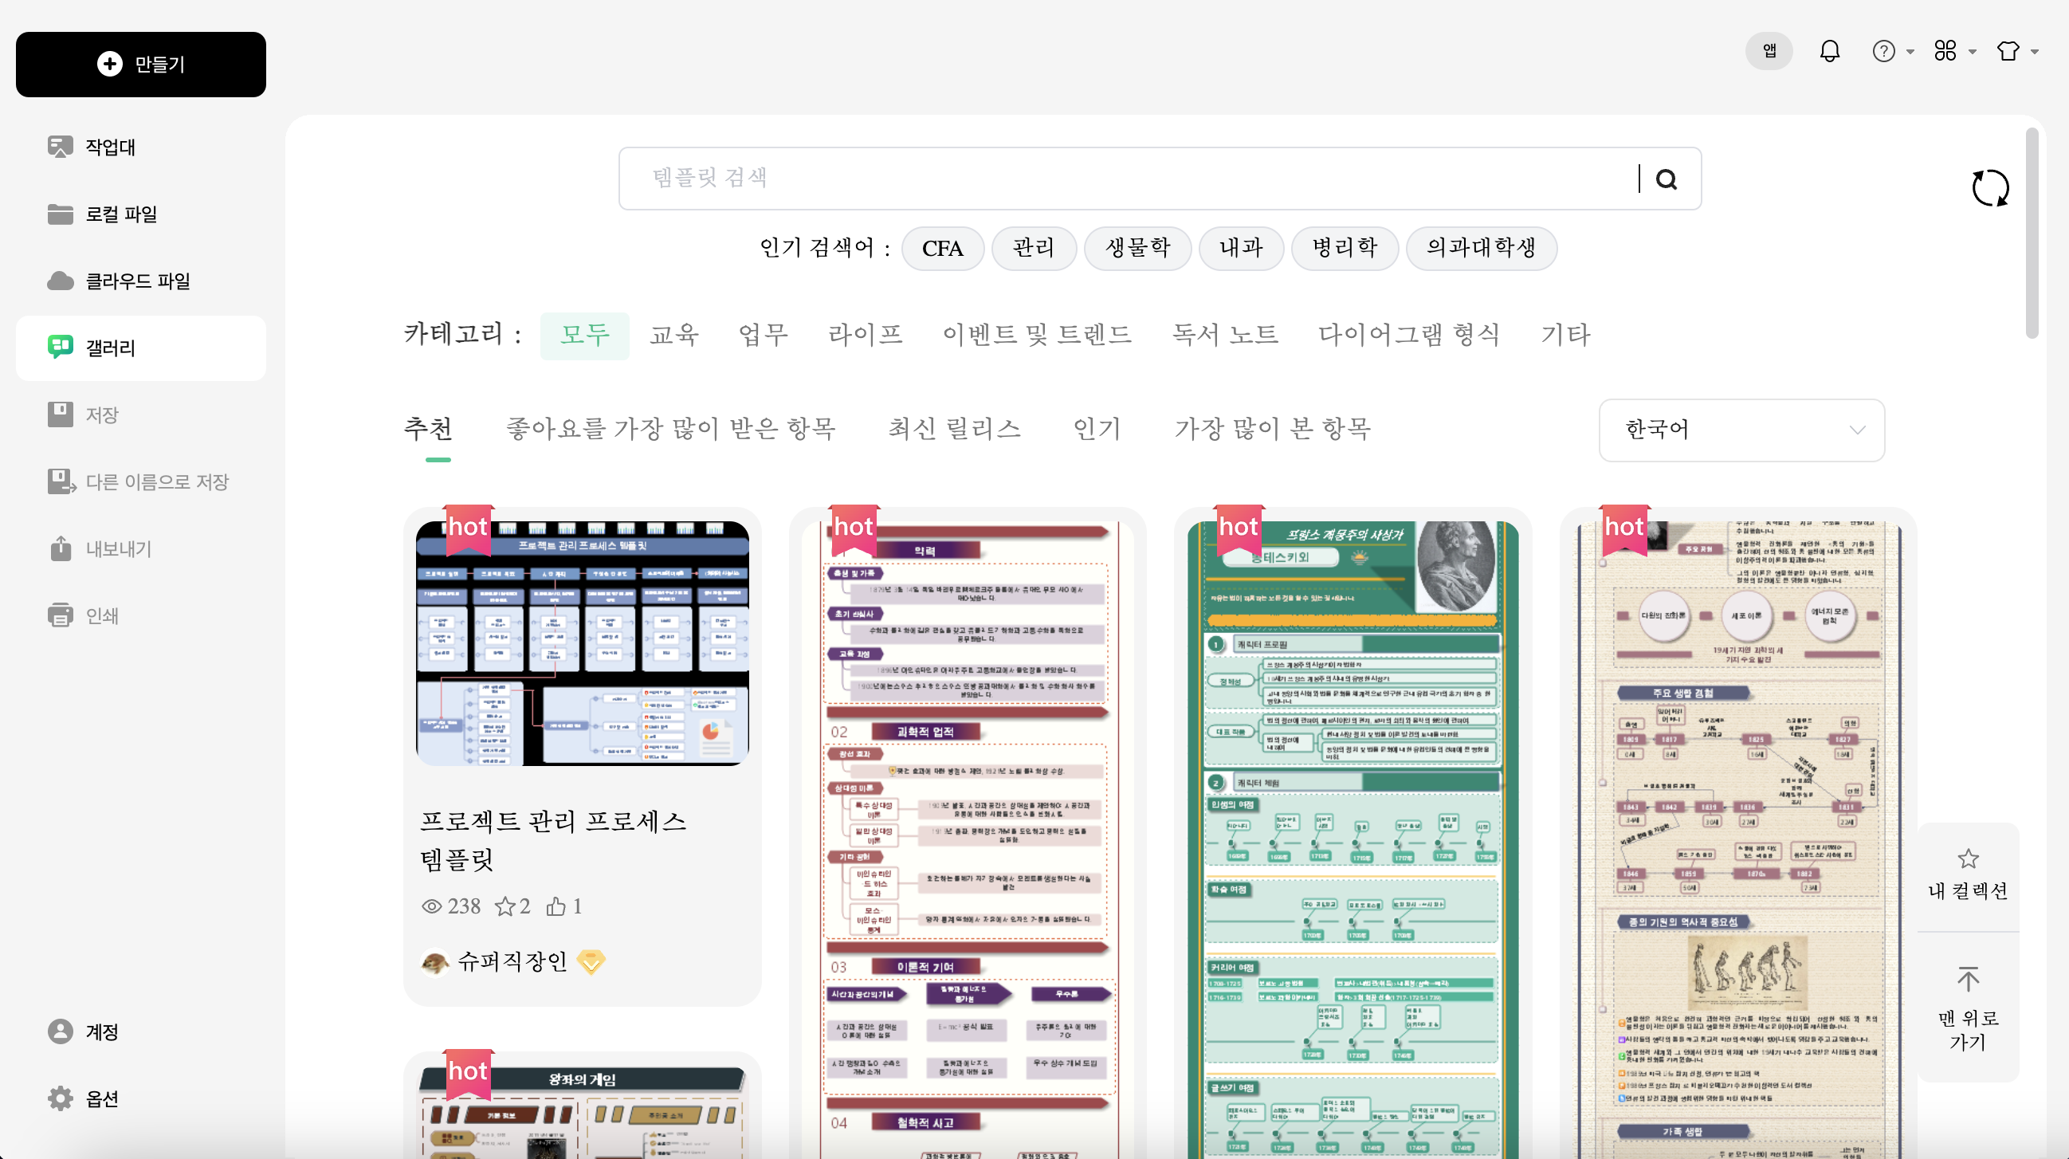Select category 라이프
2069x1159 pixels.
pos(865,335)
